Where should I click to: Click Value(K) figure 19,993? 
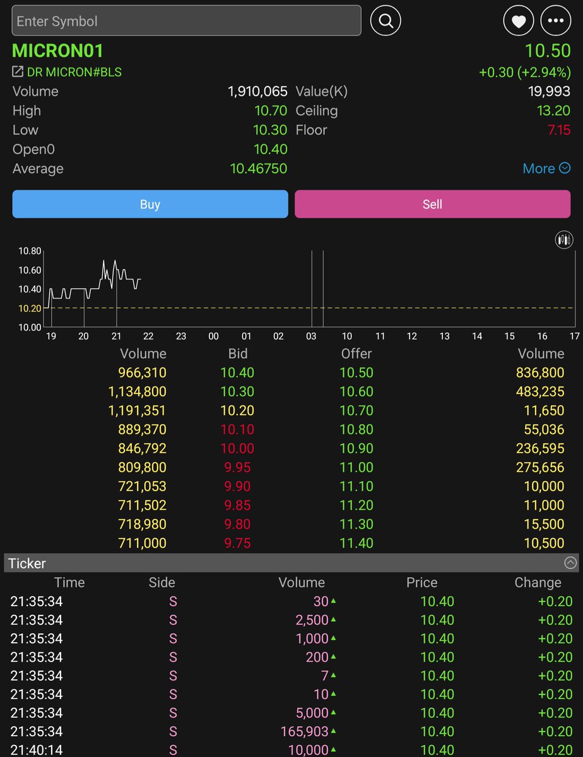549,92
